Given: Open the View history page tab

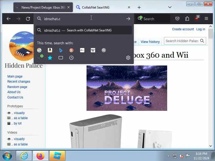Looking at the screenshot, I should point(150,42).
